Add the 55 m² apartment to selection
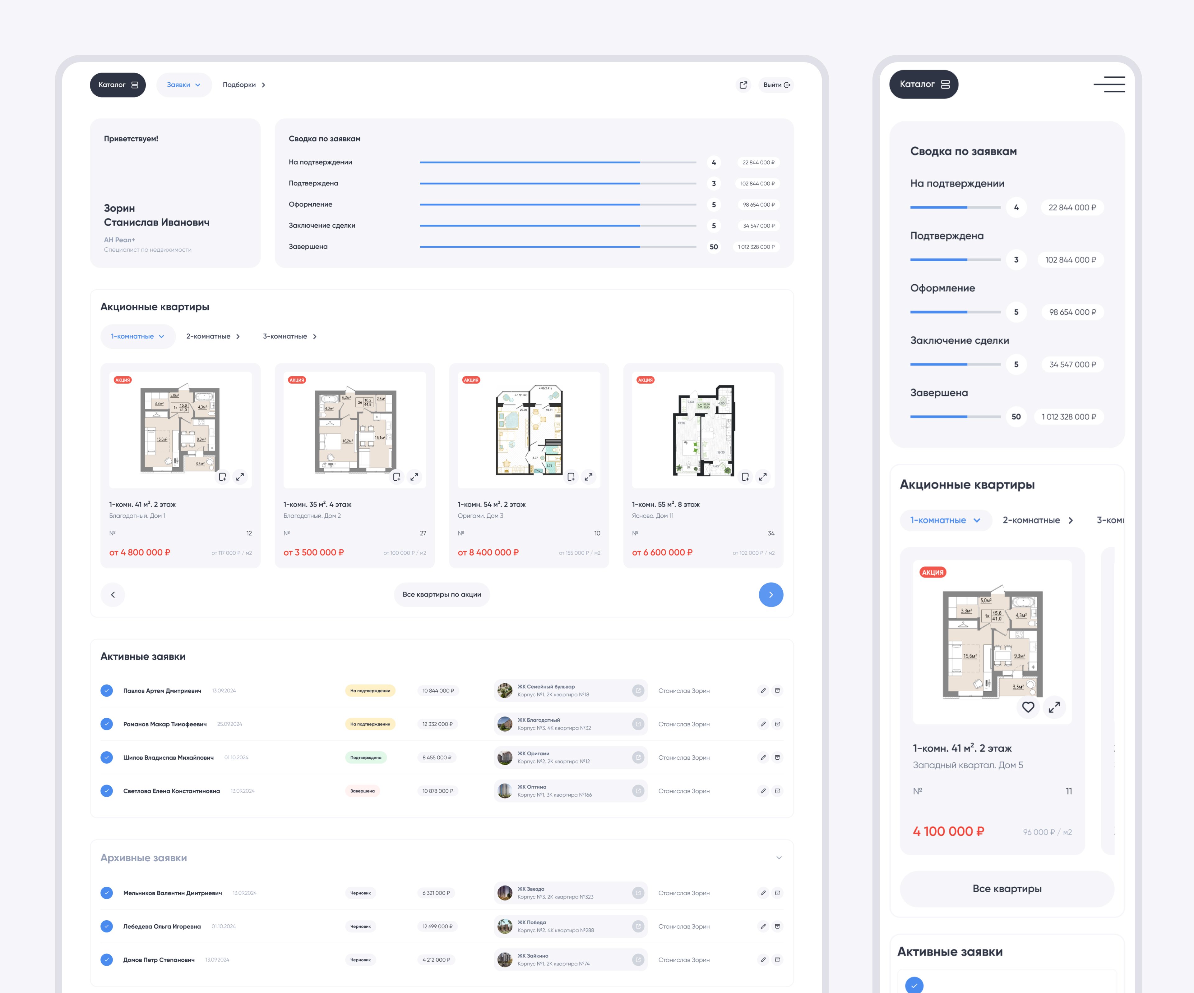This screenshot has width=1194, height=993. click(x=745, y=477)
